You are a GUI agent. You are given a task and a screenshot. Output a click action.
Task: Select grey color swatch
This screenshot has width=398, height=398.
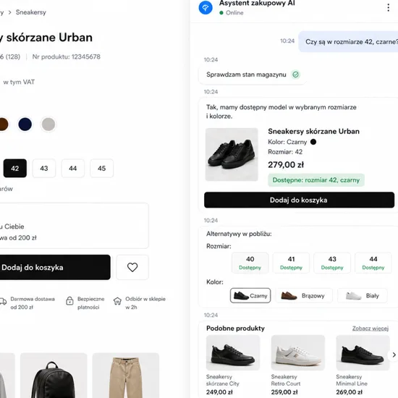point(48,124)
